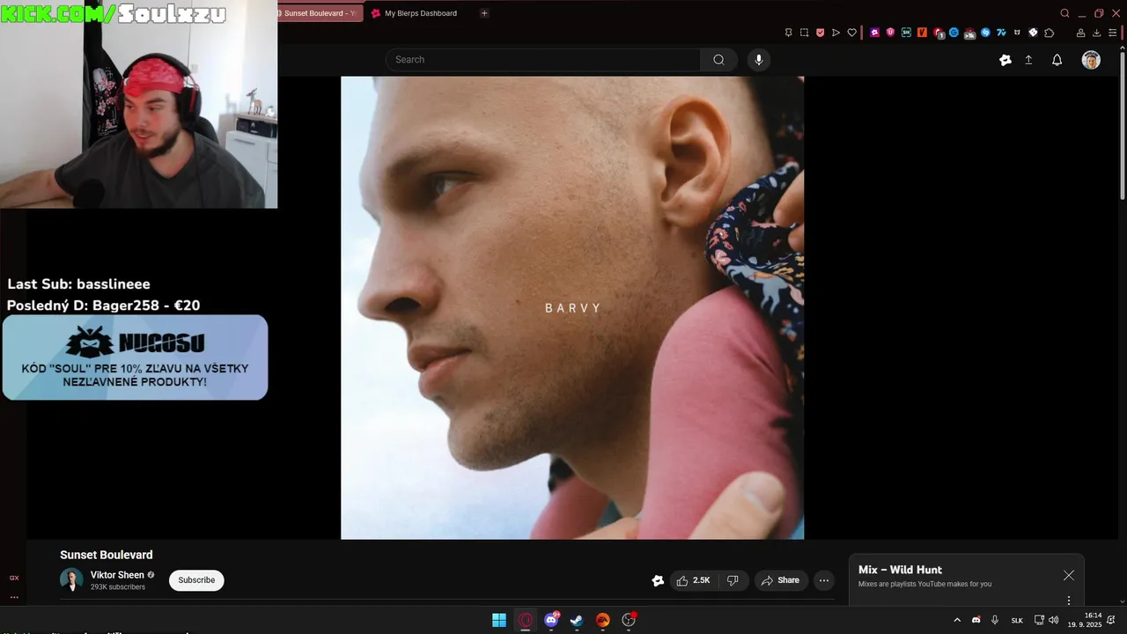Open Steam from the taskbar
Screen dimensions: 1127x634
click(x=577, y=620)
